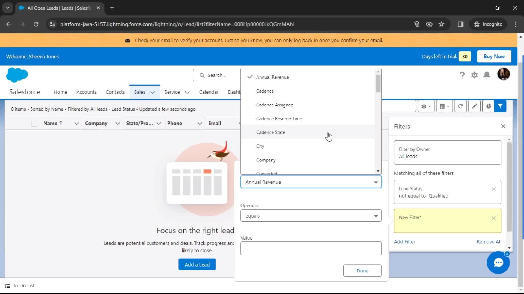Choose Cadence Resume Time option
This screenshot has width=524, height=294.
click(308, 119)
